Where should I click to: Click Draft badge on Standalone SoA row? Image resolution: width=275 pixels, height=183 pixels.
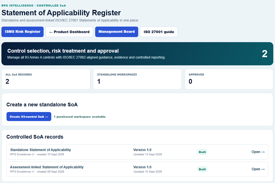point(202,152)
